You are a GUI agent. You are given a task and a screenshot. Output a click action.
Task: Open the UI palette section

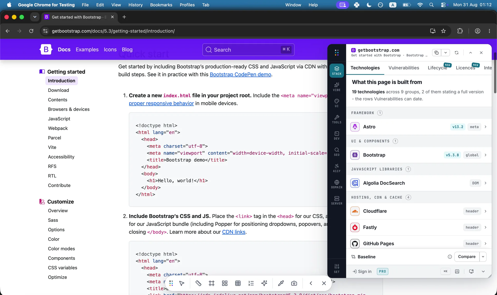click(x=337, y=103)
